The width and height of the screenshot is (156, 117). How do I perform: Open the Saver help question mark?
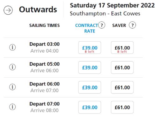tap(132, 25)
